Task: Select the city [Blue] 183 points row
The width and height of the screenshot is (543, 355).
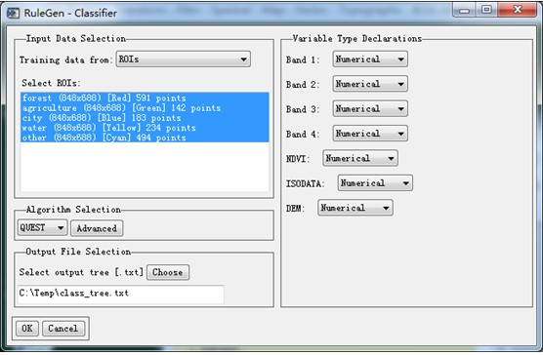Action: 145,118
